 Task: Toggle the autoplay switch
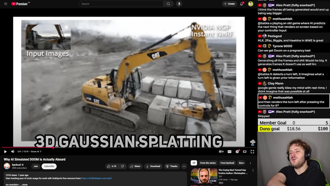(x=221, y=152)
